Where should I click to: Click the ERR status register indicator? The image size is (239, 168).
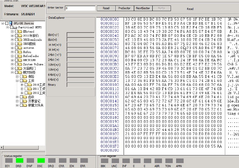pos(84,161)
